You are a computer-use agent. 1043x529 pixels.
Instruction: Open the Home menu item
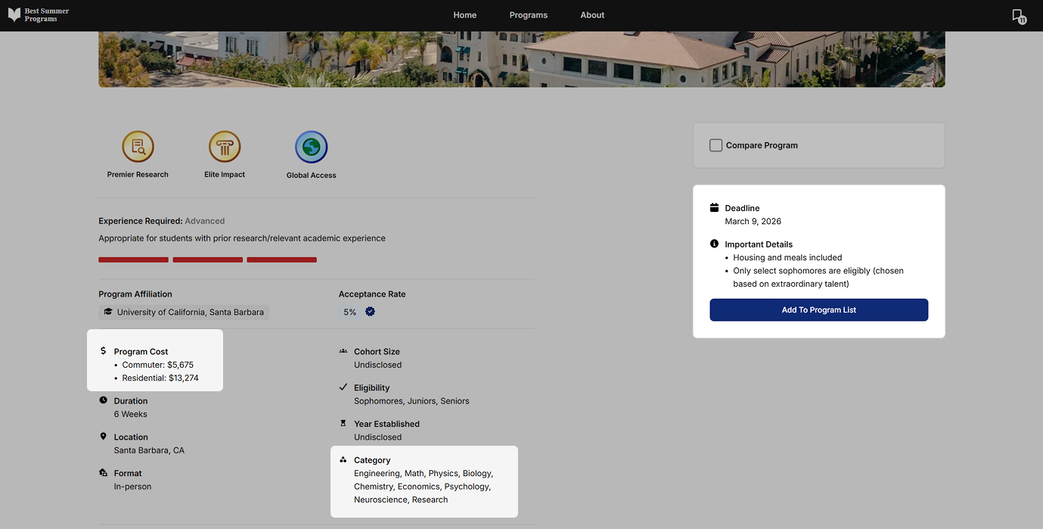[x=465, y=15]
